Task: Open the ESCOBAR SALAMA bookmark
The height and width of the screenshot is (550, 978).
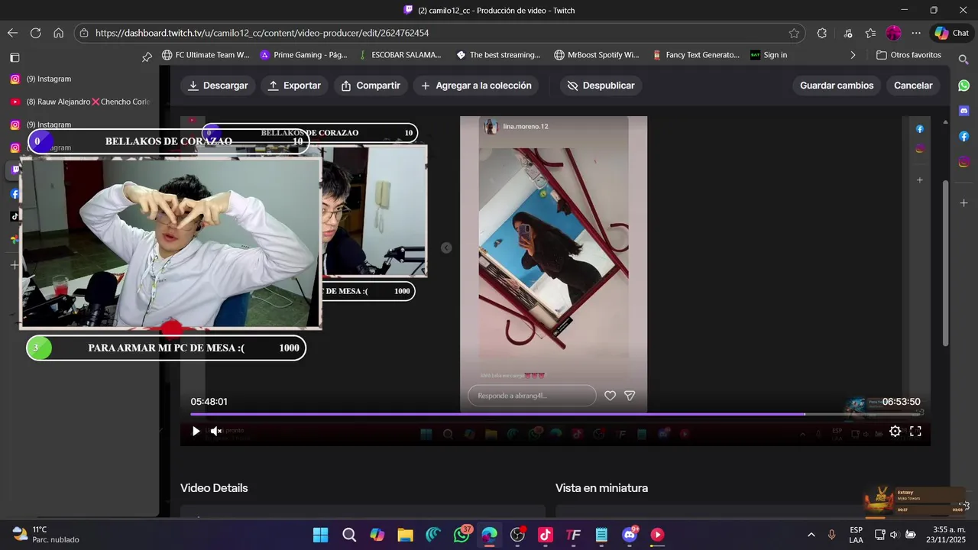Action: point(401,55)
